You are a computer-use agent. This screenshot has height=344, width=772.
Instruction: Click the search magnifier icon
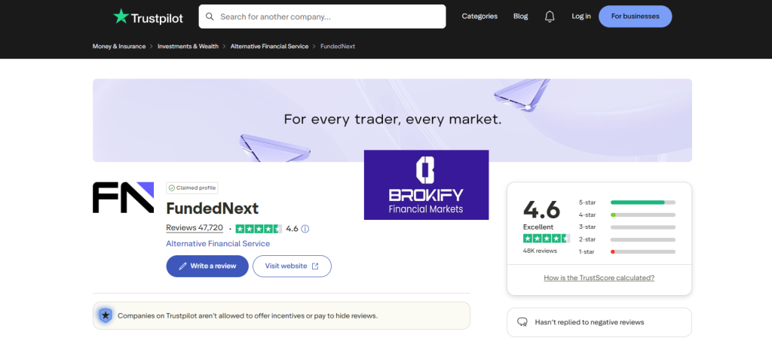coord(210,16)
